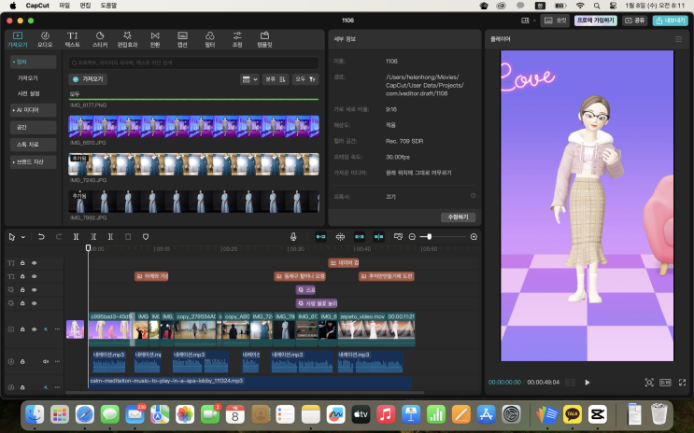Screen dimensions: 694x433
Task: Toggle eye visibility on top text track
Action: (x=34, y=263)
